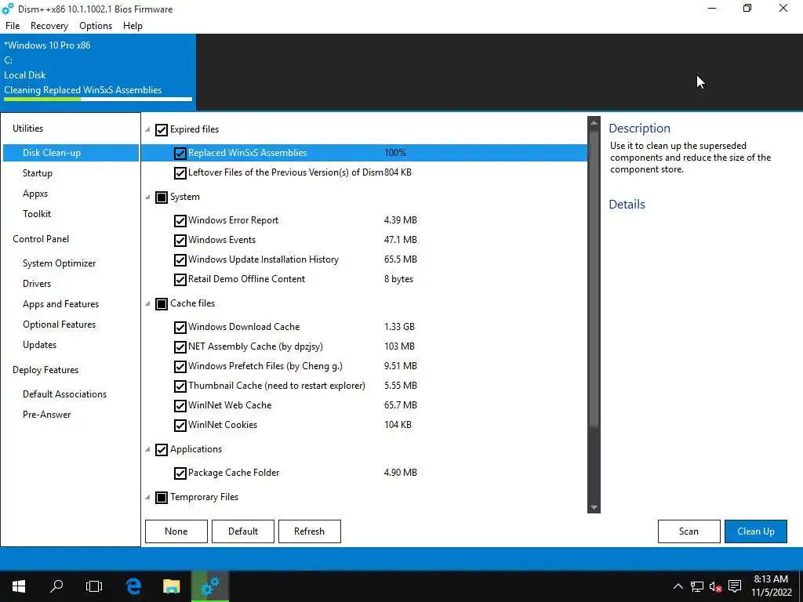803x602 pixels.
Task: Click the None button
Action: [176, 531]
